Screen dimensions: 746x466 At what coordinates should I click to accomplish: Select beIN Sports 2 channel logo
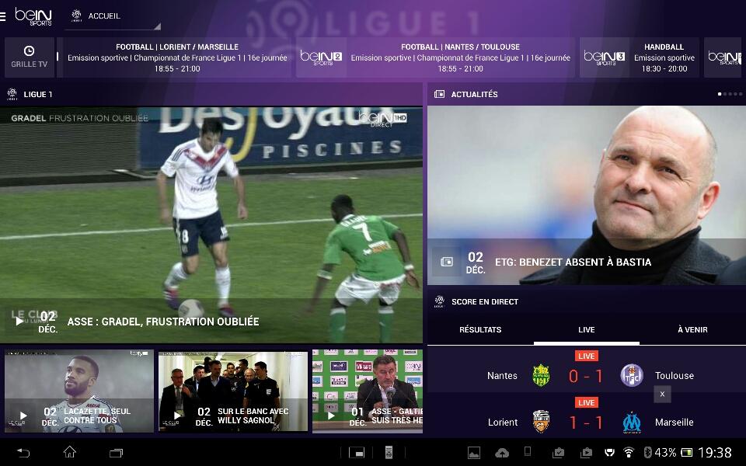(x=321, y=57)
